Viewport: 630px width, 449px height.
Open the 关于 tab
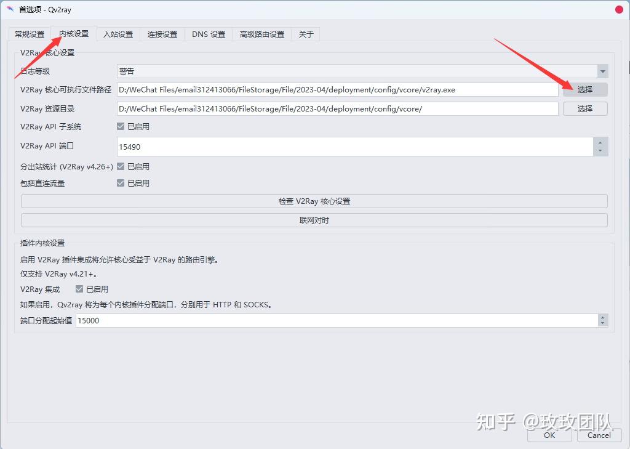point(306,34)
